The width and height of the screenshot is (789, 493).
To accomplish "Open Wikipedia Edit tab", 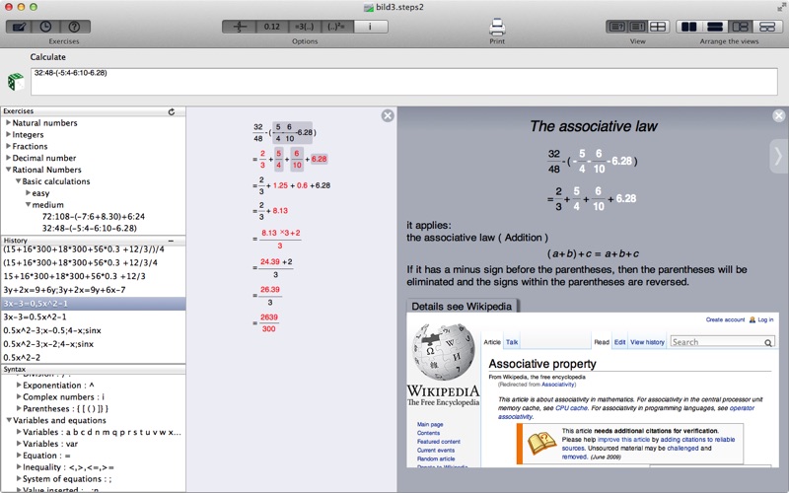I will click(x=620, y=342).
